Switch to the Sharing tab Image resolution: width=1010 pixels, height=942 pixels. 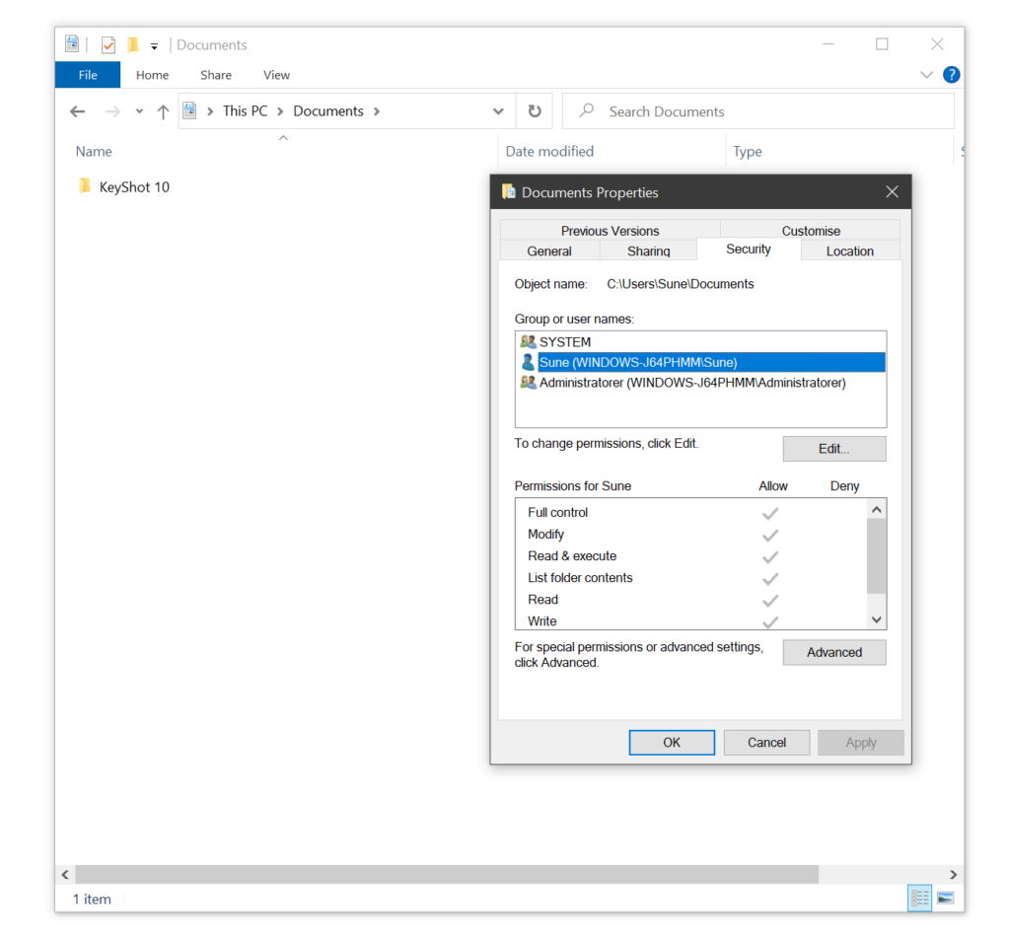tap(648, 252)
